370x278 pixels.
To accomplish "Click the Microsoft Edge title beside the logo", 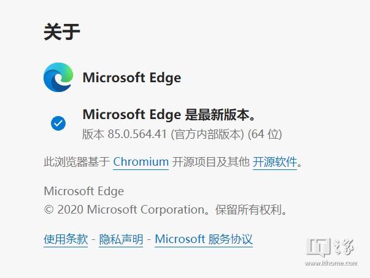I will click(131, 78).
